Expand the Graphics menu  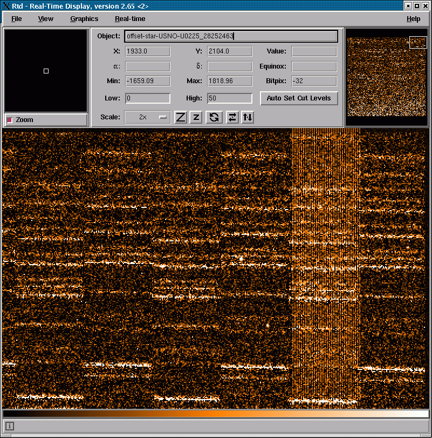tap(84, 19)
